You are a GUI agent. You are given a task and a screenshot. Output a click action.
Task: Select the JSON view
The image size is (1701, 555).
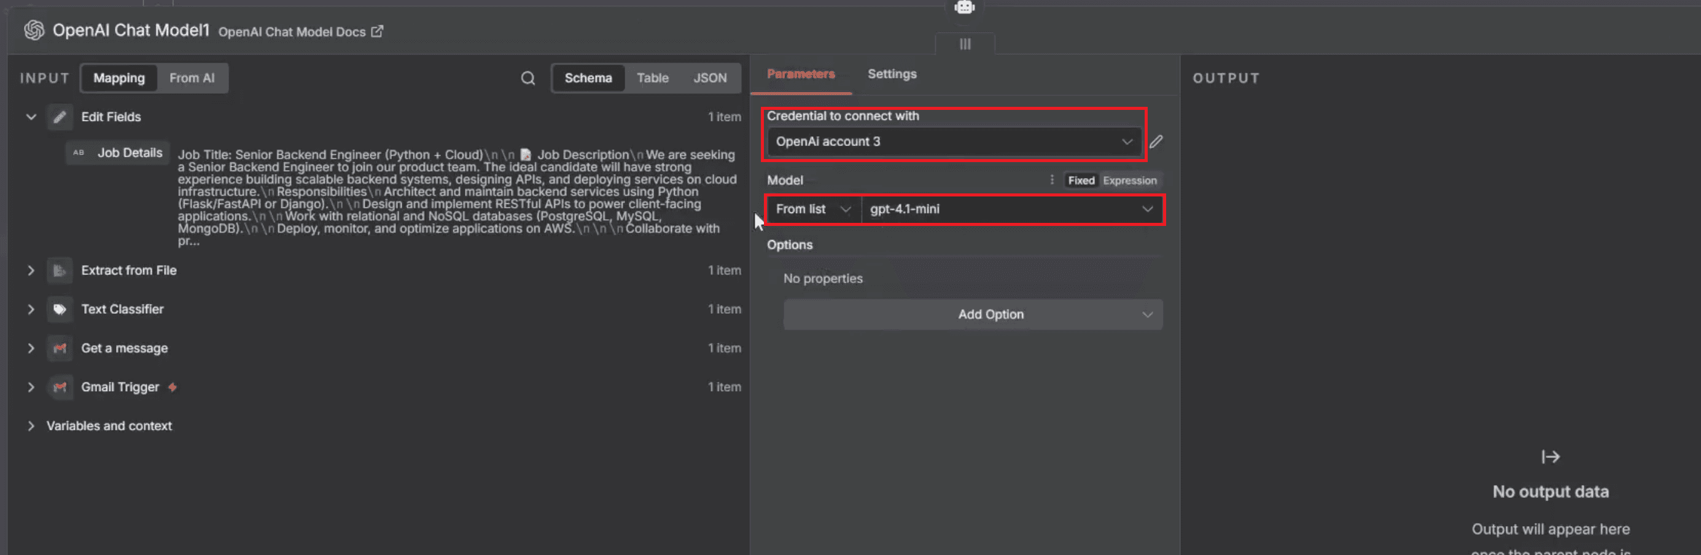coord(710,78)
